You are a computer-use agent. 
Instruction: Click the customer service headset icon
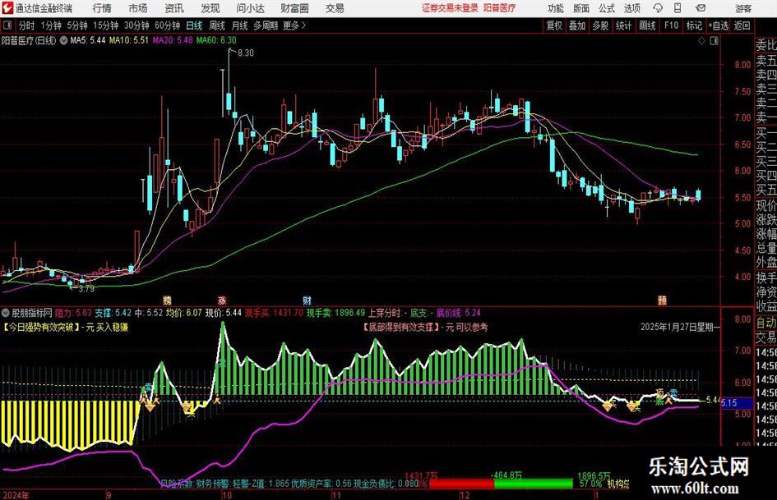point(658,8)
